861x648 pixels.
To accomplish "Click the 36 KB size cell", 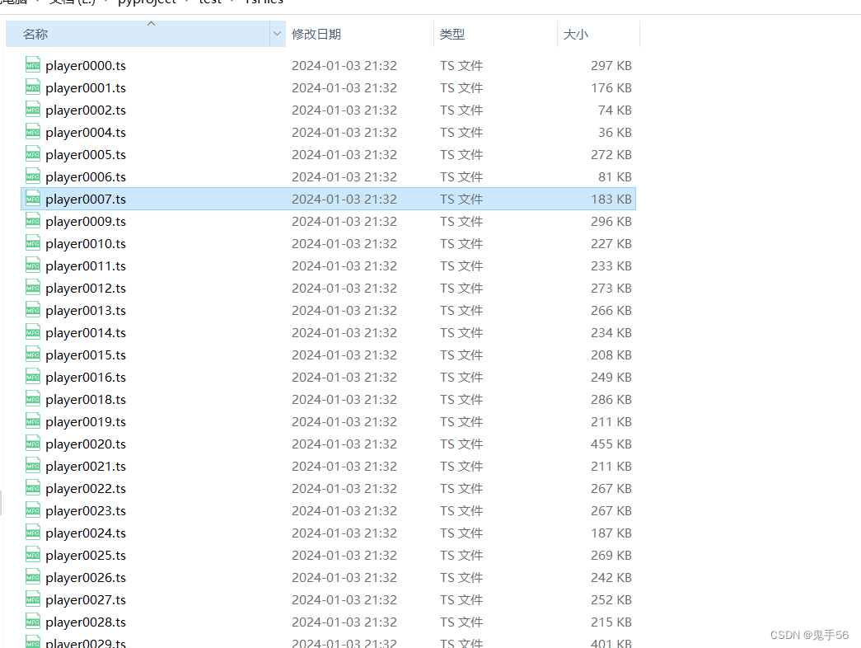I will click(x=615, y=133).
